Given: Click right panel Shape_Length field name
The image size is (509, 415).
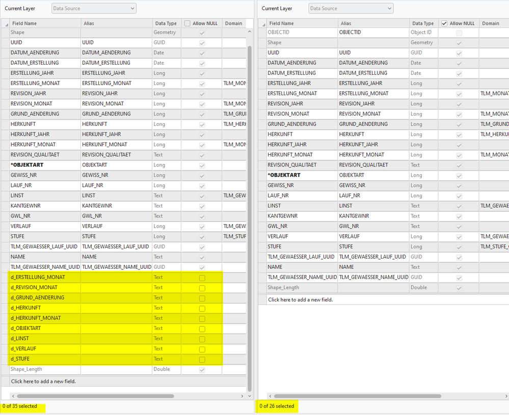Looking at the screenshot, I should [302, 288].
